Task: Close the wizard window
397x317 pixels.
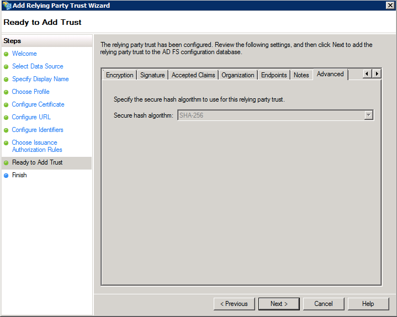Action: pyautogui.click(x=390, y=6)
